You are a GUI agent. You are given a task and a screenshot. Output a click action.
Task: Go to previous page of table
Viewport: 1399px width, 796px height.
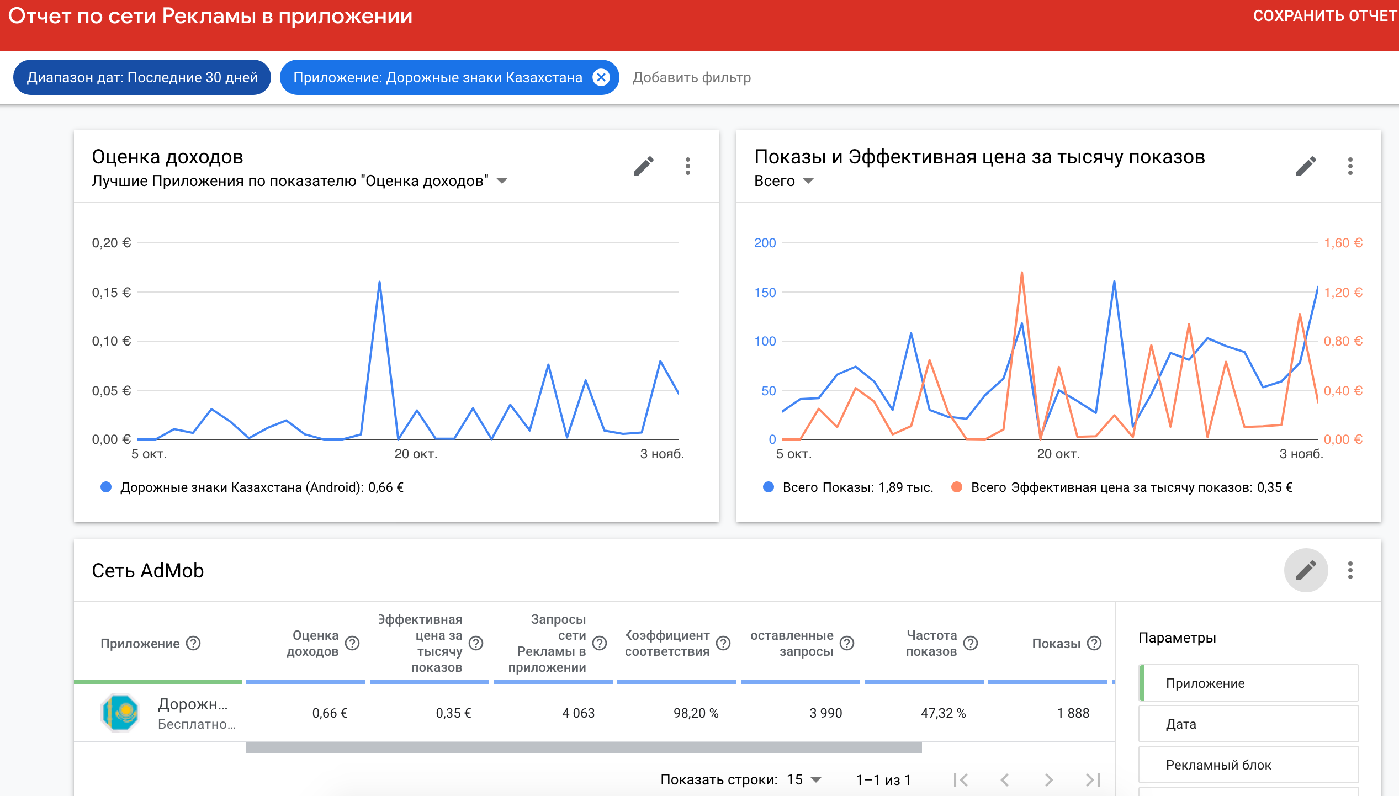(1005, 779)
